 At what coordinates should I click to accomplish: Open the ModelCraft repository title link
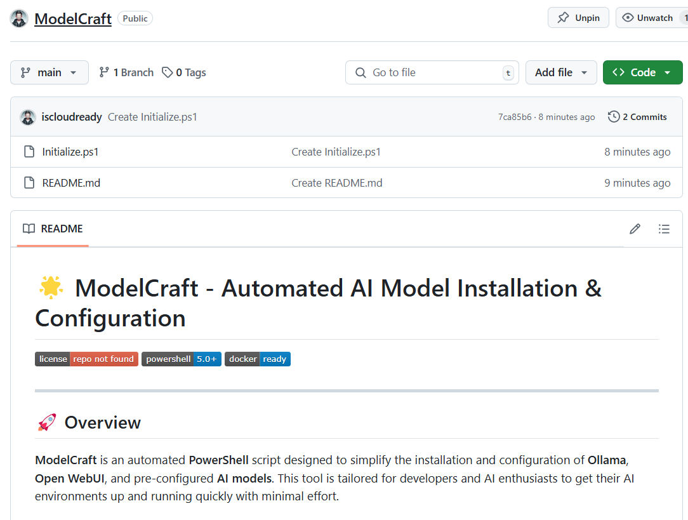pyautogui.click(x=73, y=18)
